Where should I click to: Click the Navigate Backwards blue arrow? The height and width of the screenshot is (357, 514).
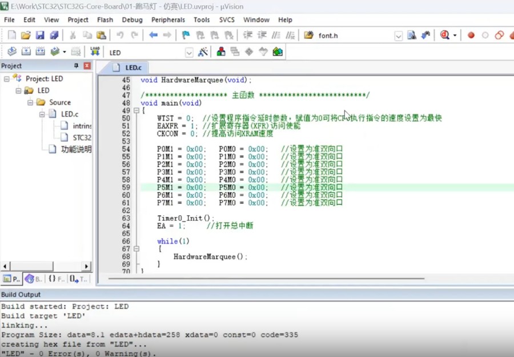click(x=153, y=35)
